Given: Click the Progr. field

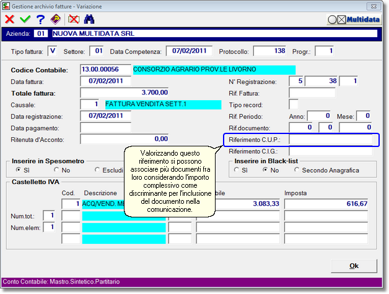Looking at the screenshot, I should 324,51.
